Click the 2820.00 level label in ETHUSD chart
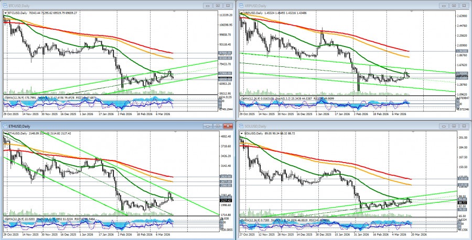Image resolution: width=472 pixels, height=240 pixels. pyautogui.click(x=225, y=177)
